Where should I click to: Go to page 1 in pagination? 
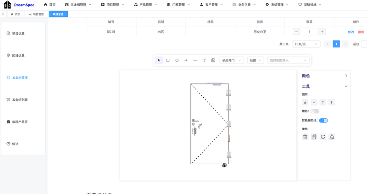tap(336, 44)
